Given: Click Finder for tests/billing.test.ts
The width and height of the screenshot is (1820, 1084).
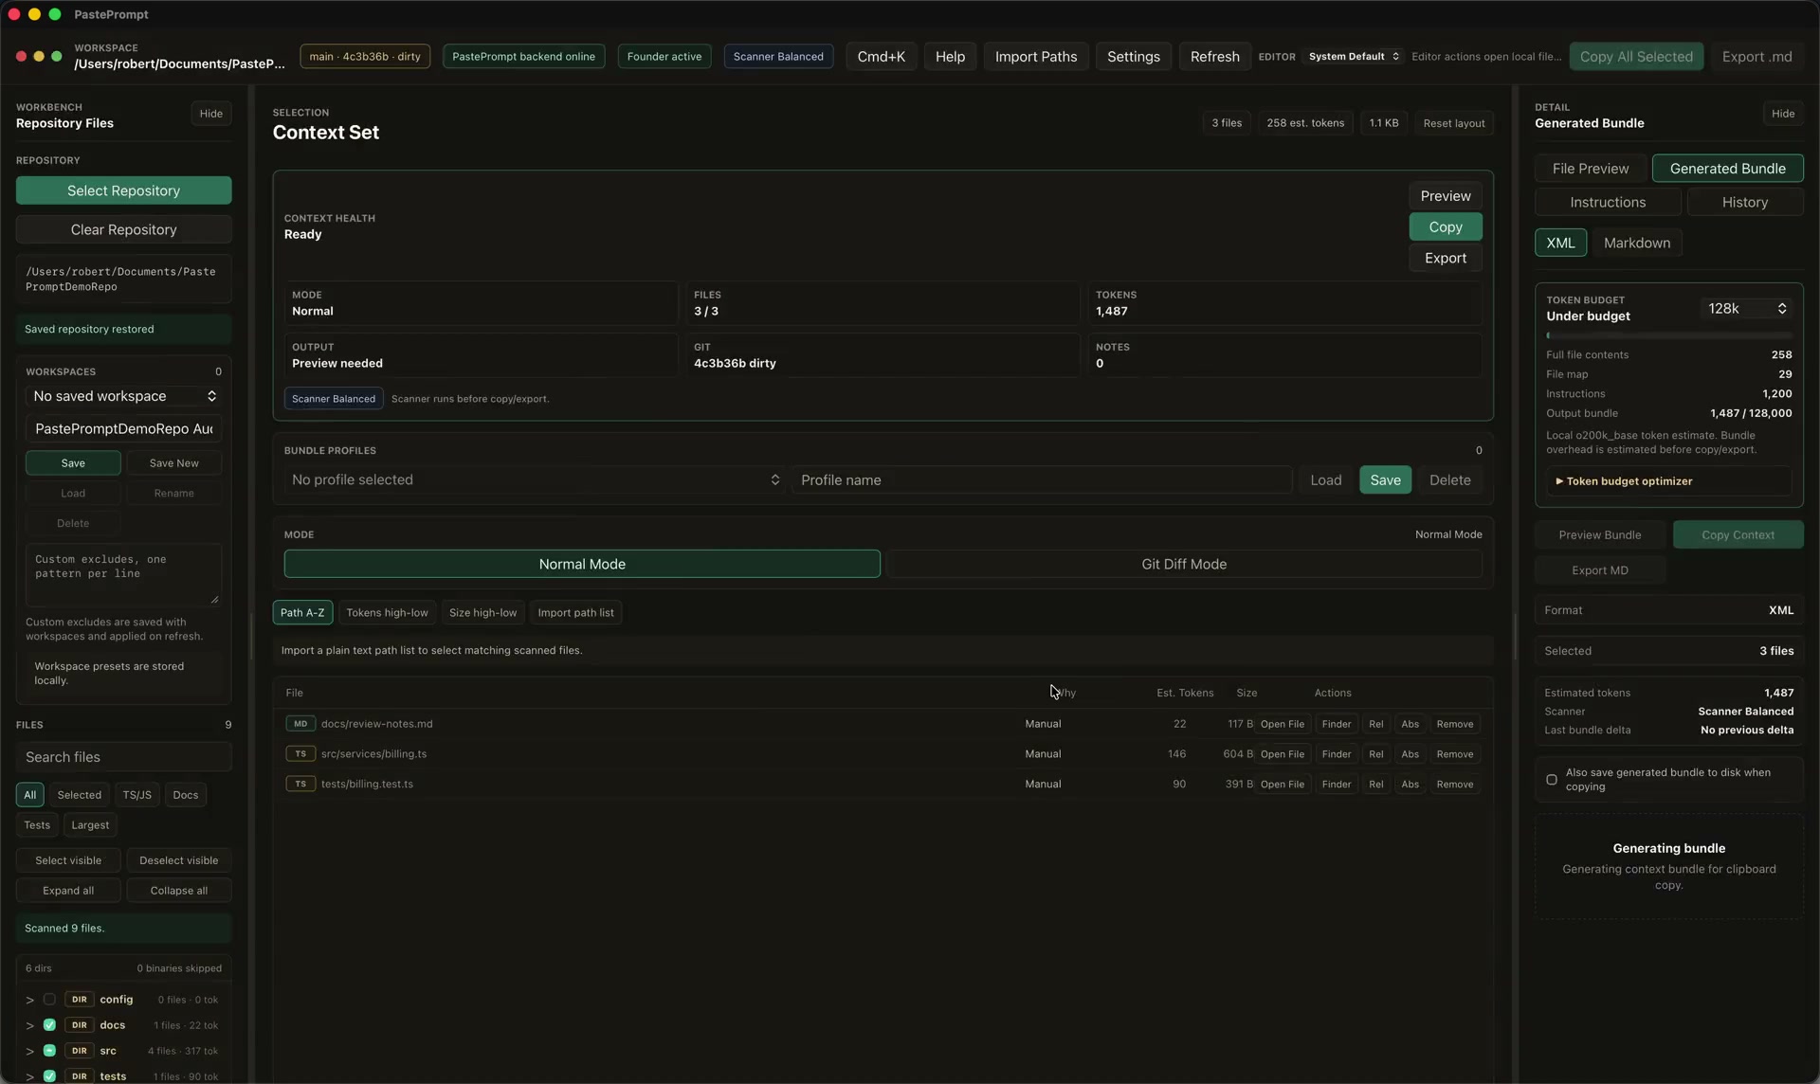Looking at the screenshot, I should (x=1336, y=785).
